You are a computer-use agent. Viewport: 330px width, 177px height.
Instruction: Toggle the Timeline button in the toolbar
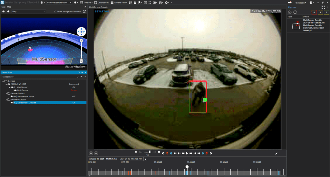pyautogui.click(x=86, y=2)
